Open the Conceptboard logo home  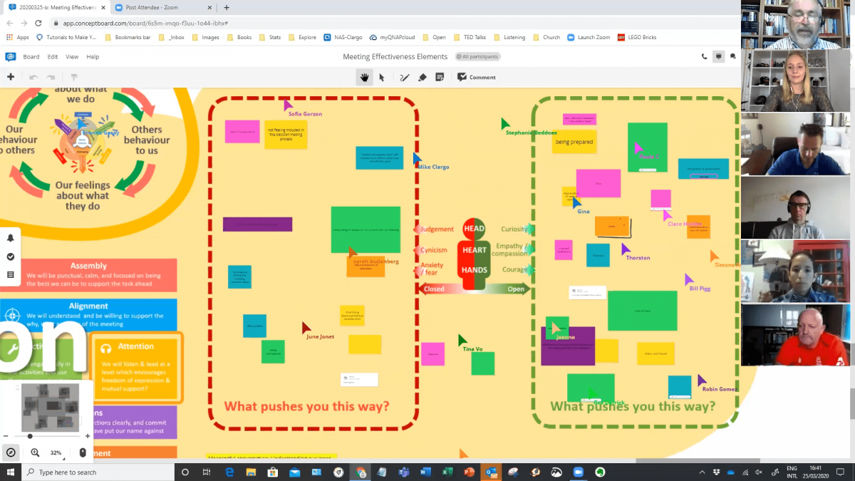pyautogui.click(x=11, y=56)
